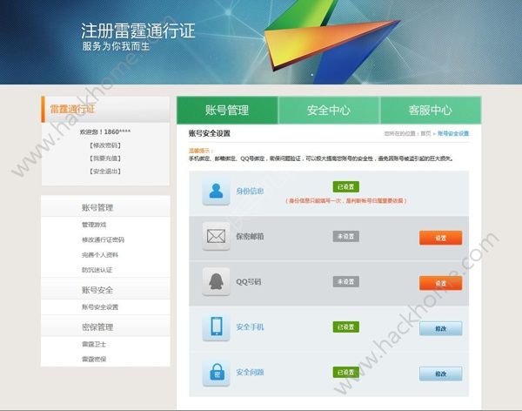Click the 设置 button for 保密邮箱

[440, 238]
